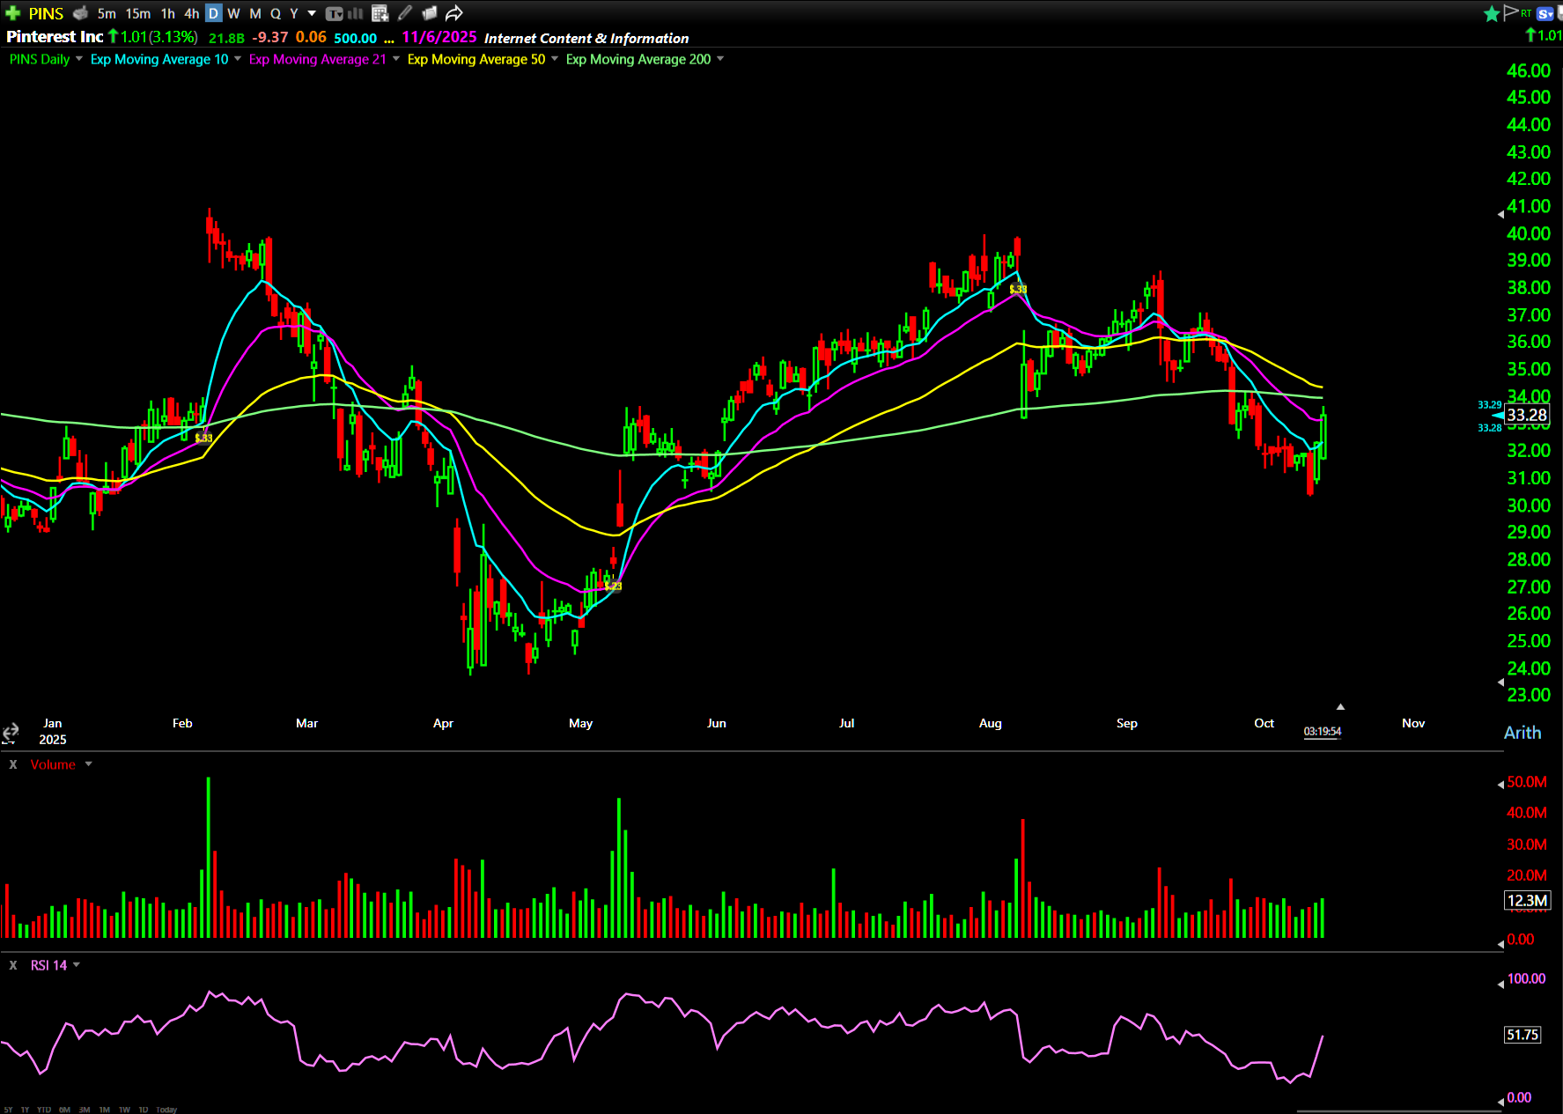The image size is (1563, 1114).
Task: Expand the Exp Moving Average 10 dropdown
Action: 238,59
